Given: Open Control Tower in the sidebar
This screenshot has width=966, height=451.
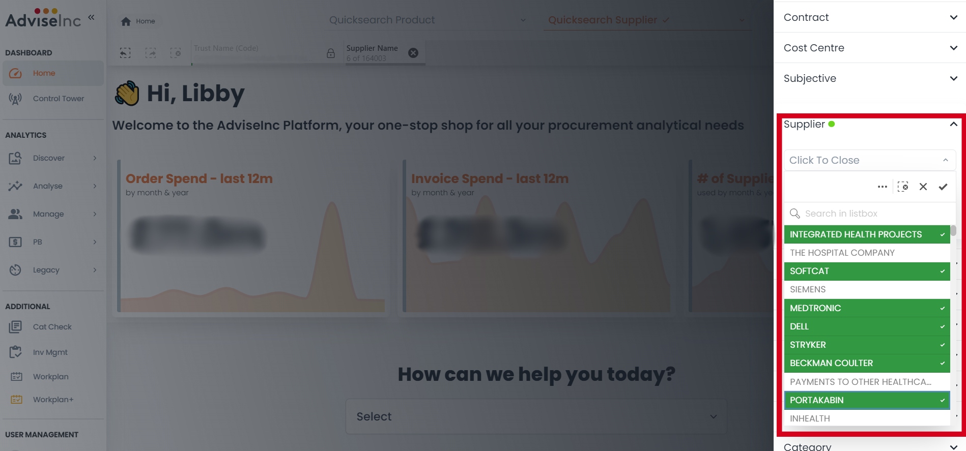Looking at the screenshot, I should 53,99.
